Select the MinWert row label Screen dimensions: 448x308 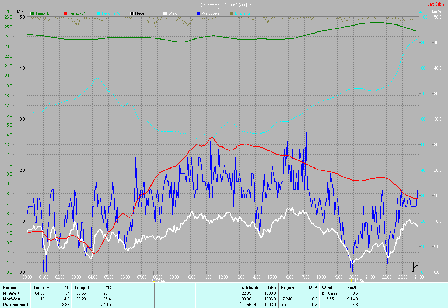coord(11,293)
